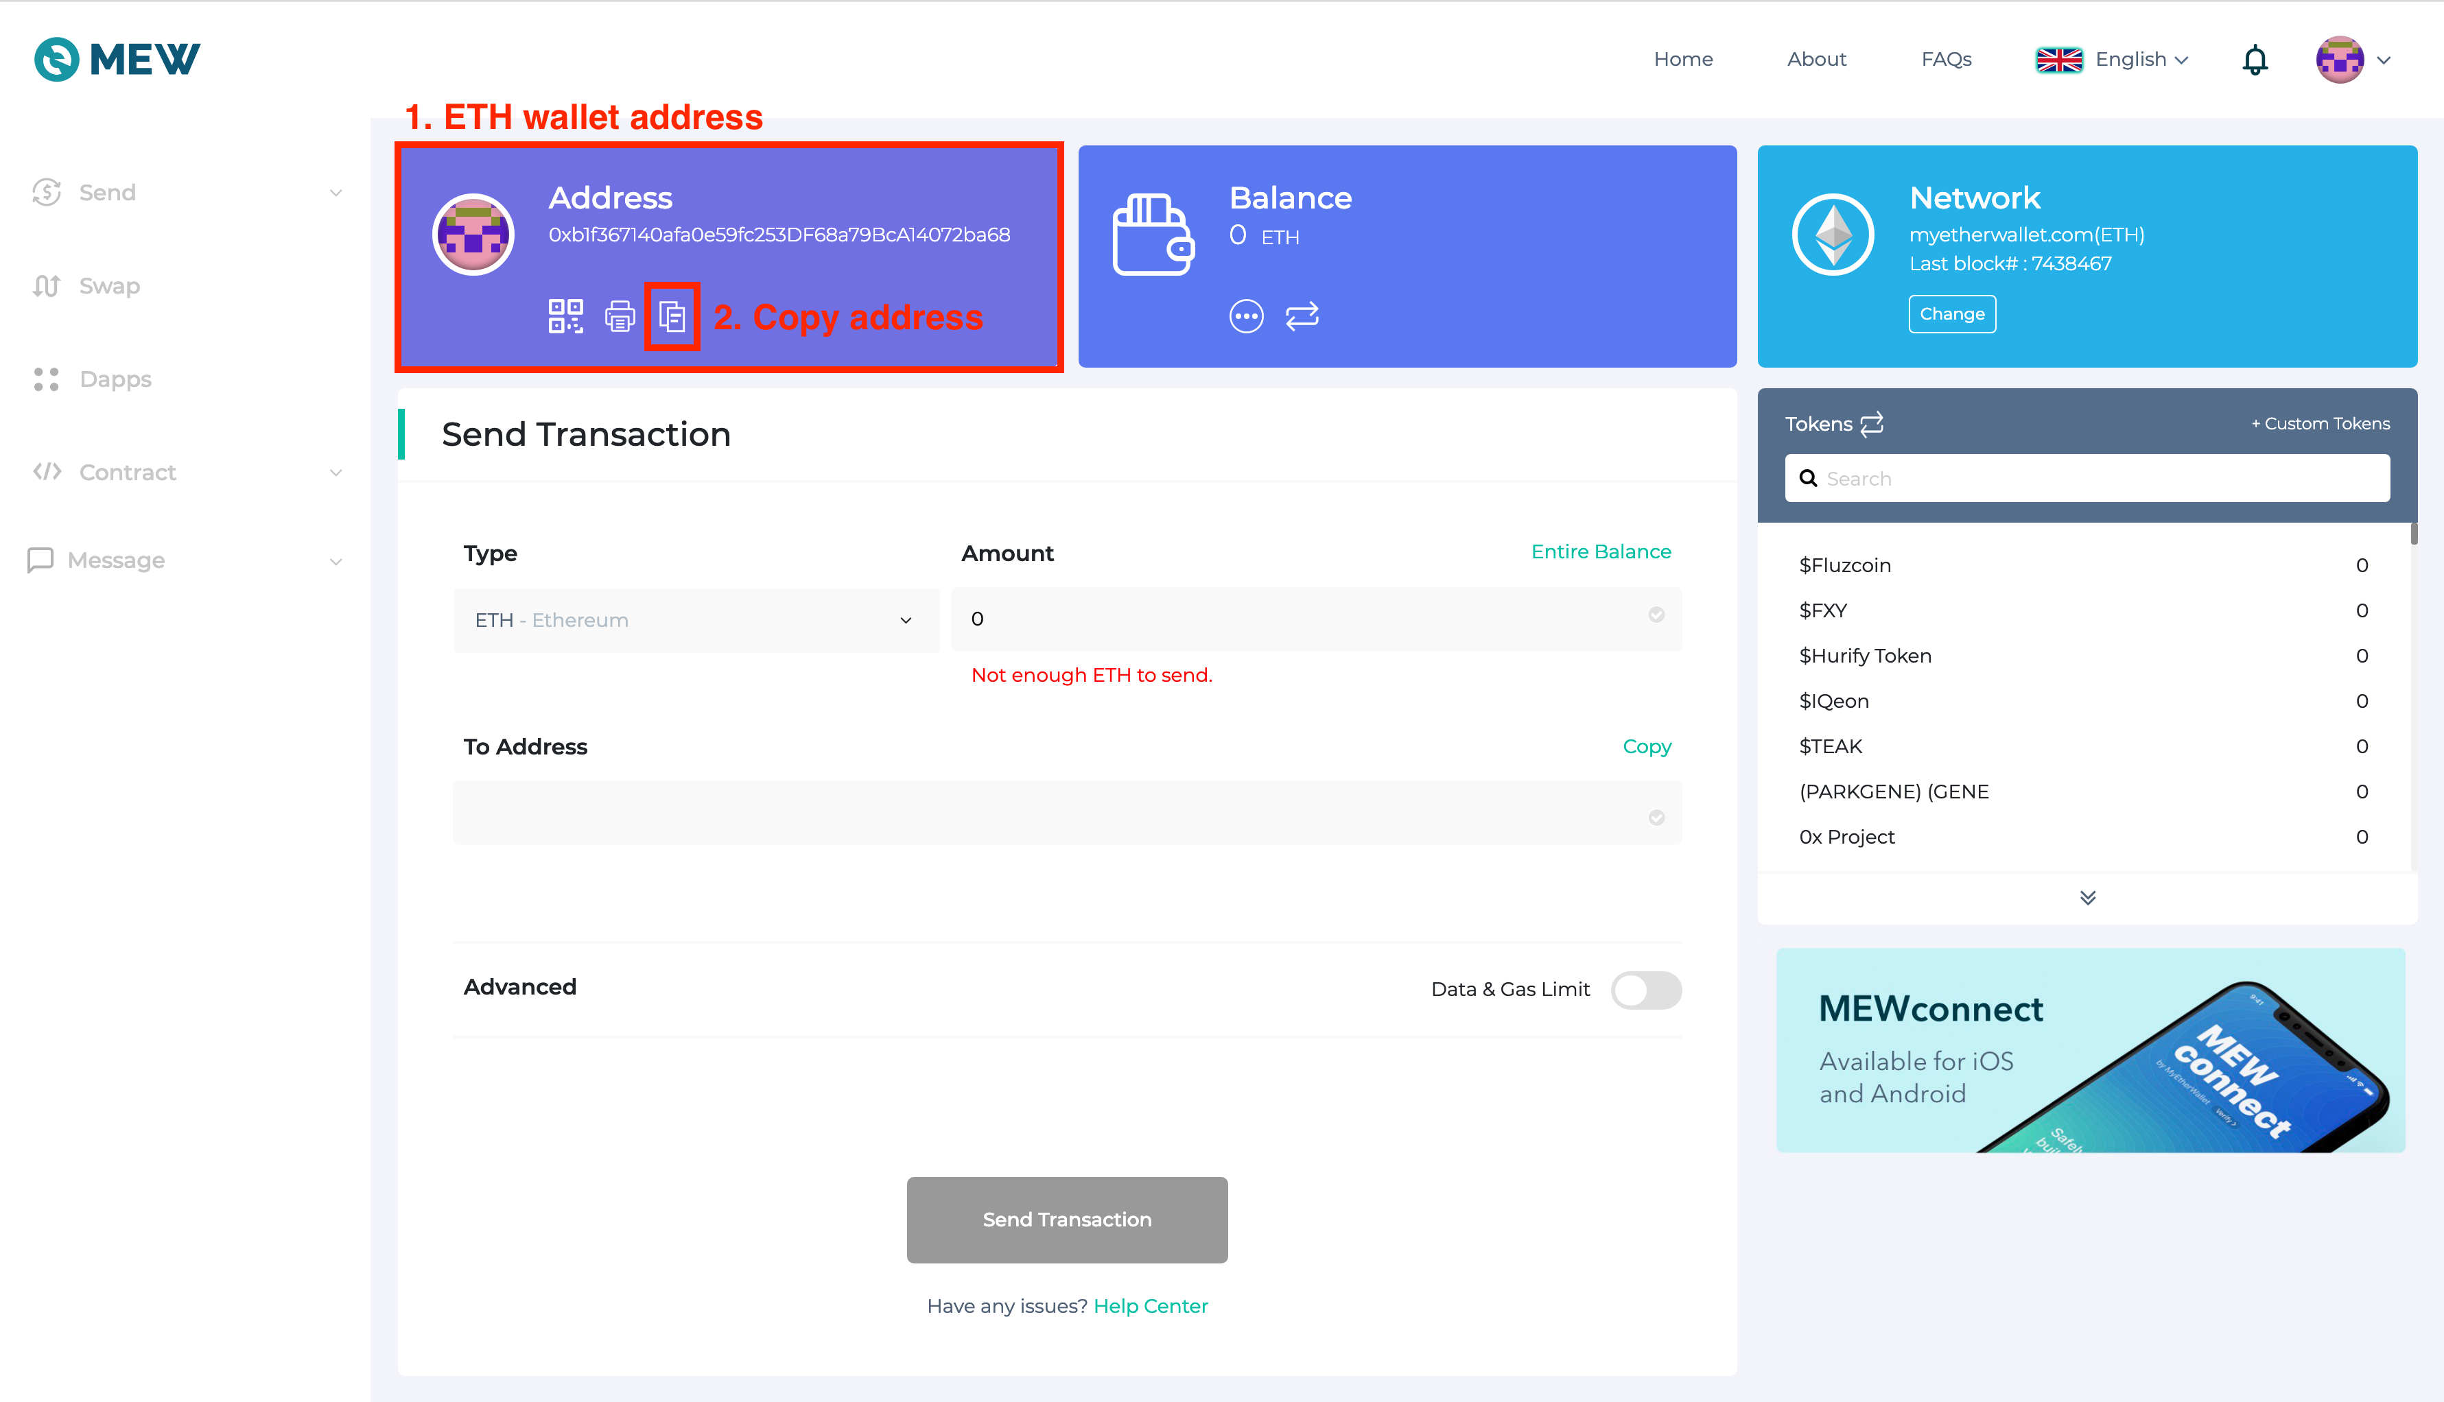
Task: Click the $TEAK token row
Action: [2083, 746]
